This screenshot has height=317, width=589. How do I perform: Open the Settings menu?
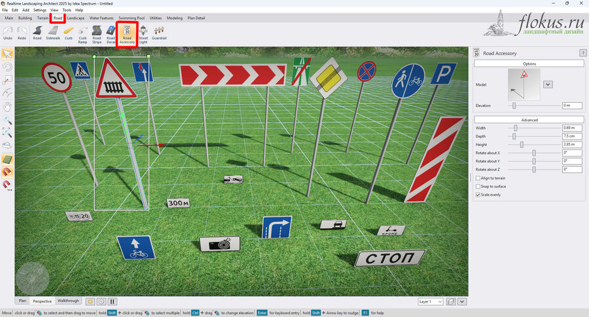coord(40,10)
